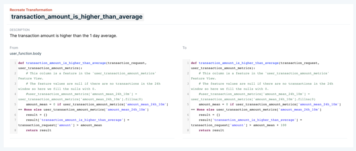
Task: Click line number 8 in From code
Action: pyautogui.click(x=15, y=131)
